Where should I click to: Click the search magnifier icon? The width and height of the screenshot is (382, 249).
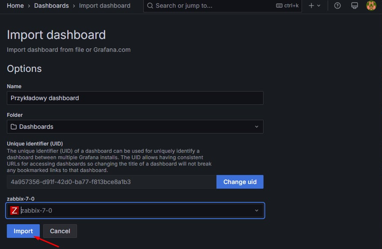[x=150, y=6]
